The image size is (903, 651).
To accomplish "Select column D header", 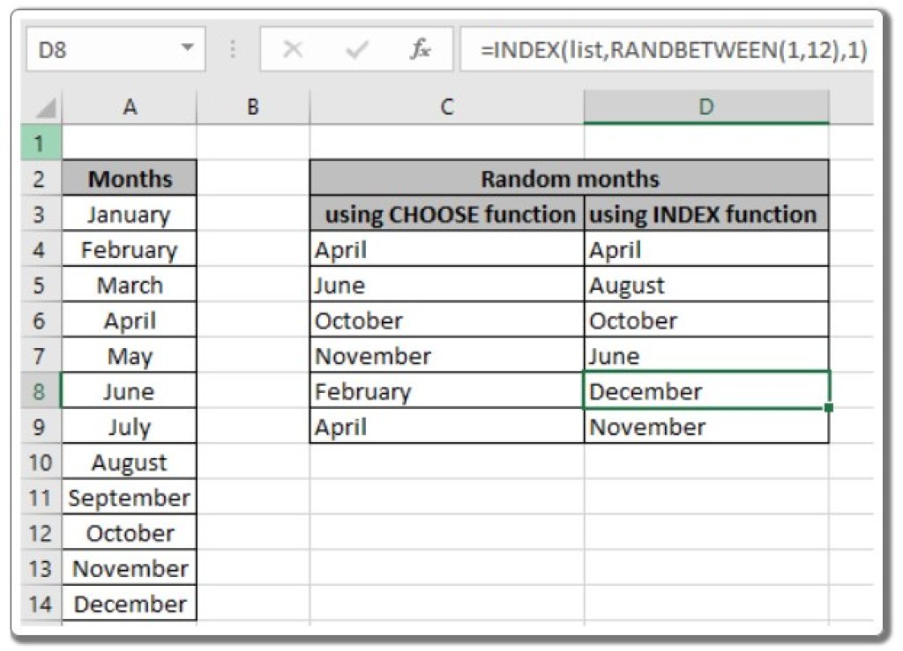I will 705,107.
